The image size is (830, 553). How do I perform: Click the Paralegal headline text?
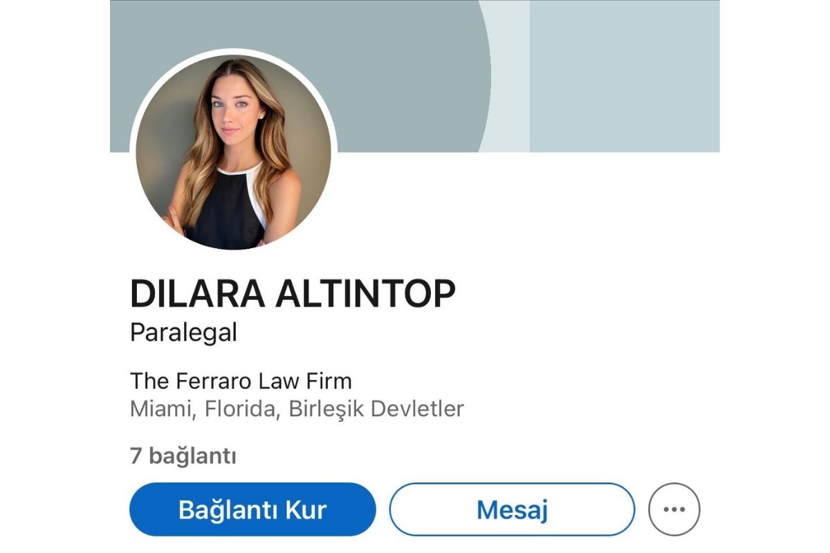(x=183, y=333)
